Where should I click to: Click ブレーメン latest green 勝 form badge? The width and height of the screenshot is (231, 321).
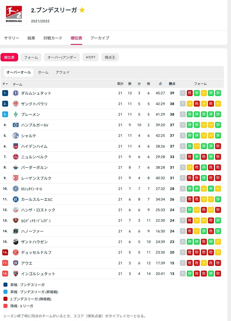tap(190, 114)
